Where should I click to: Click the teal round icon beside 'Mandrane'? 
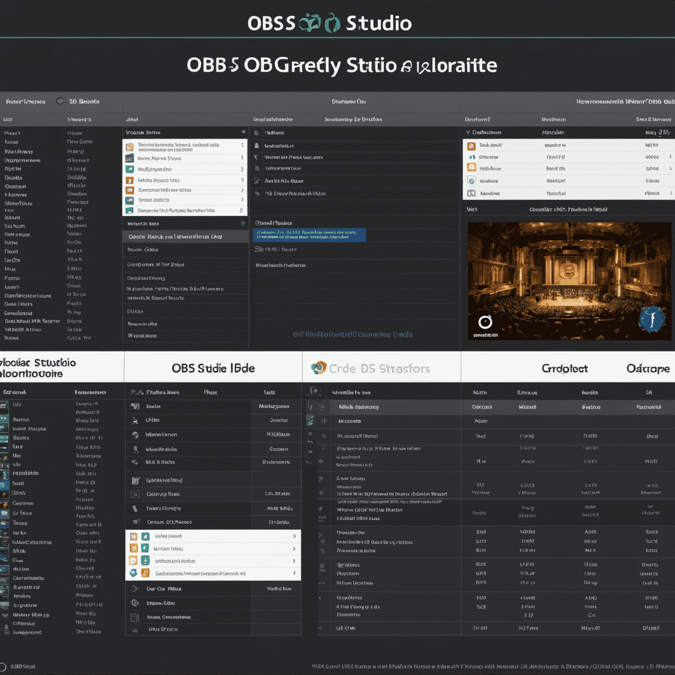click(472, 181)
